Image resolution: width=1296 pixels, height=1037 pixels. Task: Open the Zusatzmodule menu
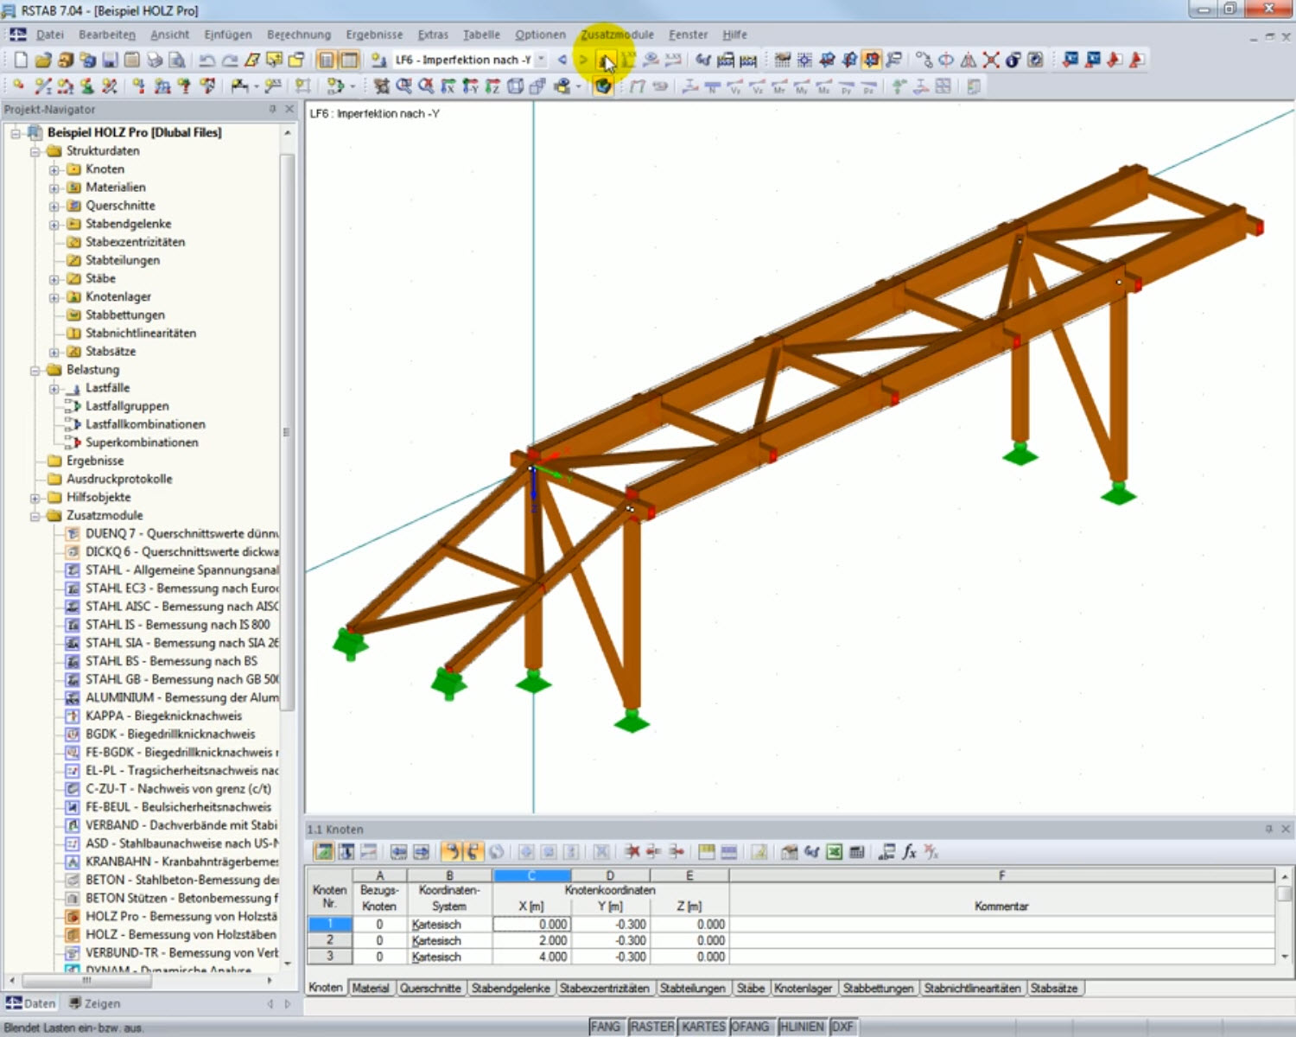coord(617,35)
